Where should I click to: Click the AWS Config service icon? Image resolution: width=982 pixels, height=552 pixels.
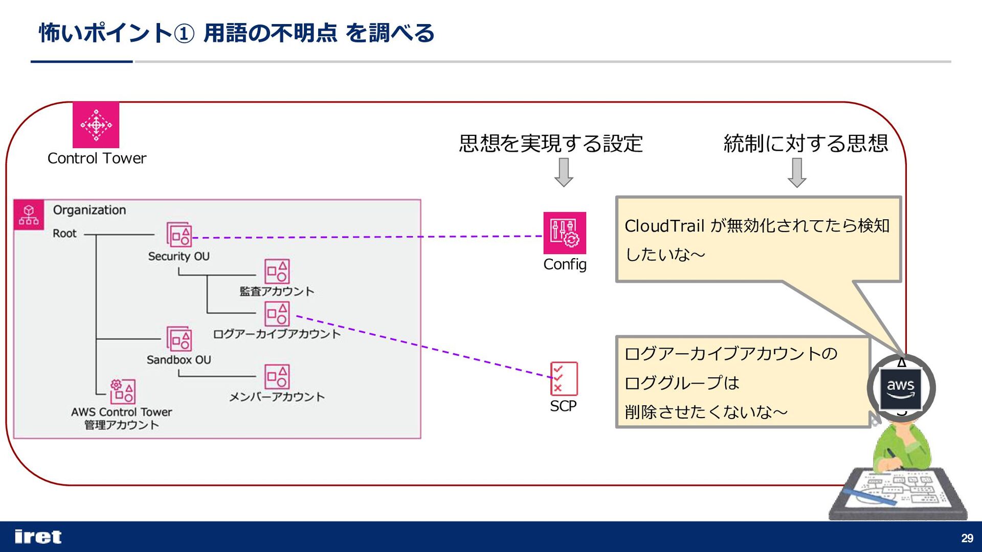click(565, 233)
